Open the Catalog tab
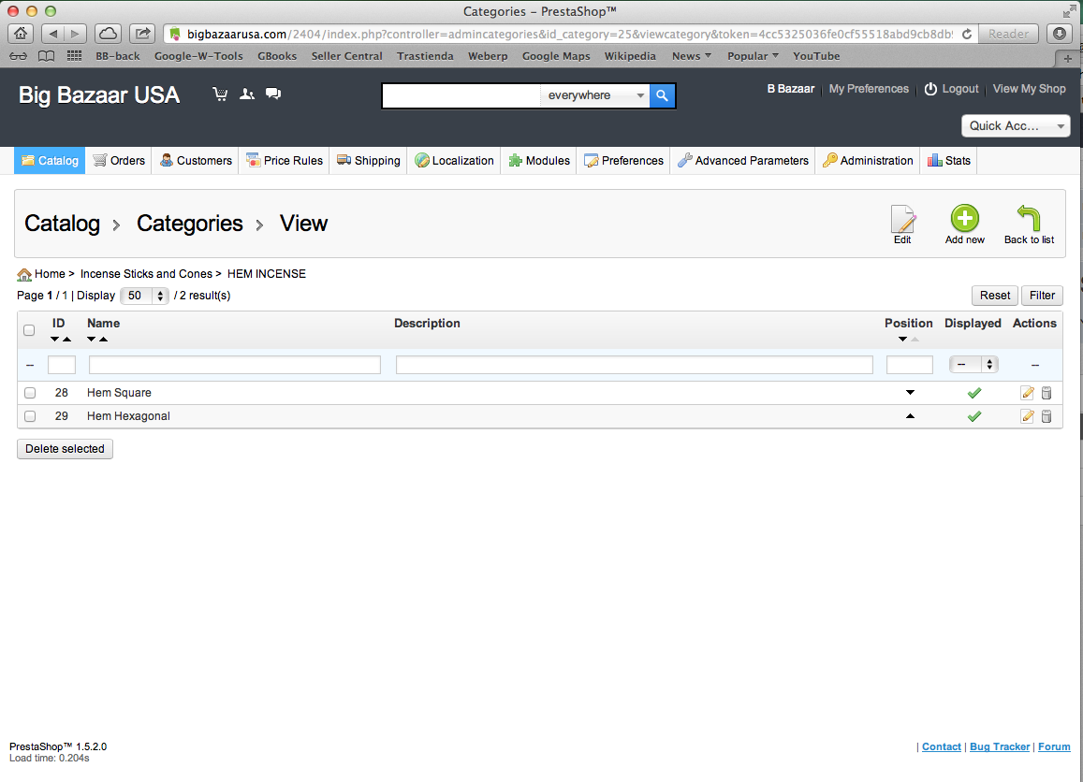 (x=50, y=160)
